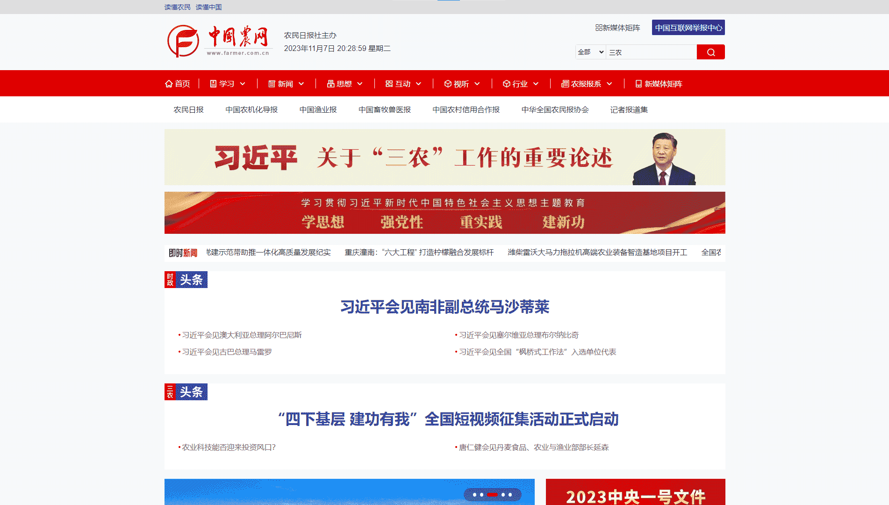Viewport: 889px width, 505px height.
Task: Open ticker item 潍柴雷沃大马力拖拉机 article
Action: (x=597, y=252)
